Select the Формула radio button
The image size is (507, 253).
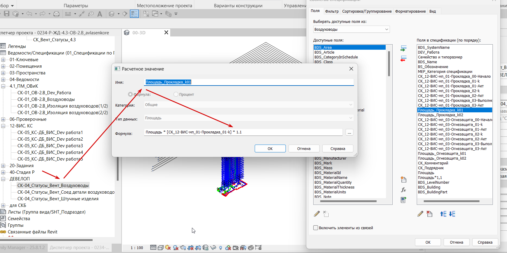(130, 95)
